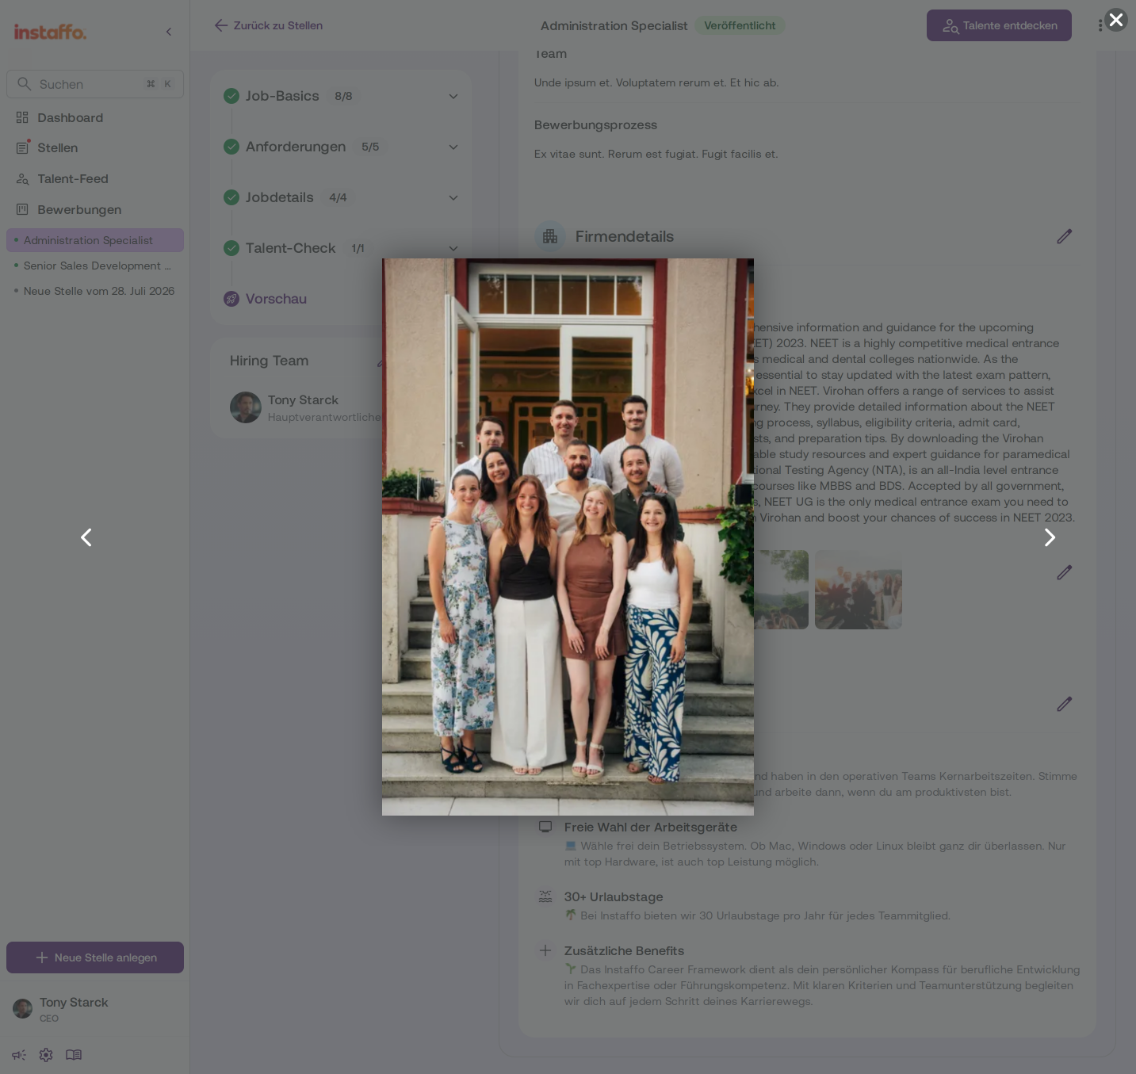Expand the Anforderungen section
Viewport: 1136px width, 1074px height.
pyautogui.click(x=453, y=147)
